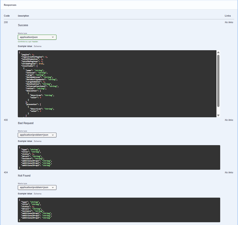Click 'No links' in the 404 row
The height and width of the screenshot is (225, 238).
[x=229, y=173]
